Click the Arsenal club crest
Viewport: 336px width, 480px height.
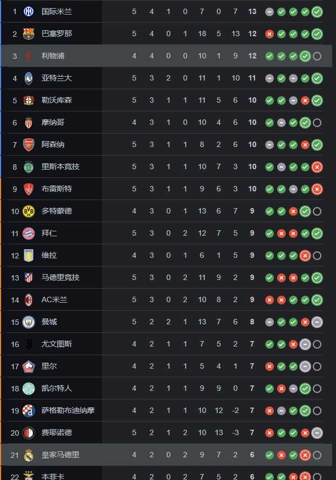(x=29, y=145)
